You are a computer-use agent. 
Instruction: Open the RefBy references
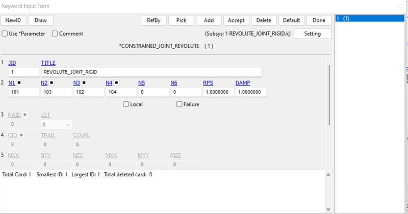[154, 20]
